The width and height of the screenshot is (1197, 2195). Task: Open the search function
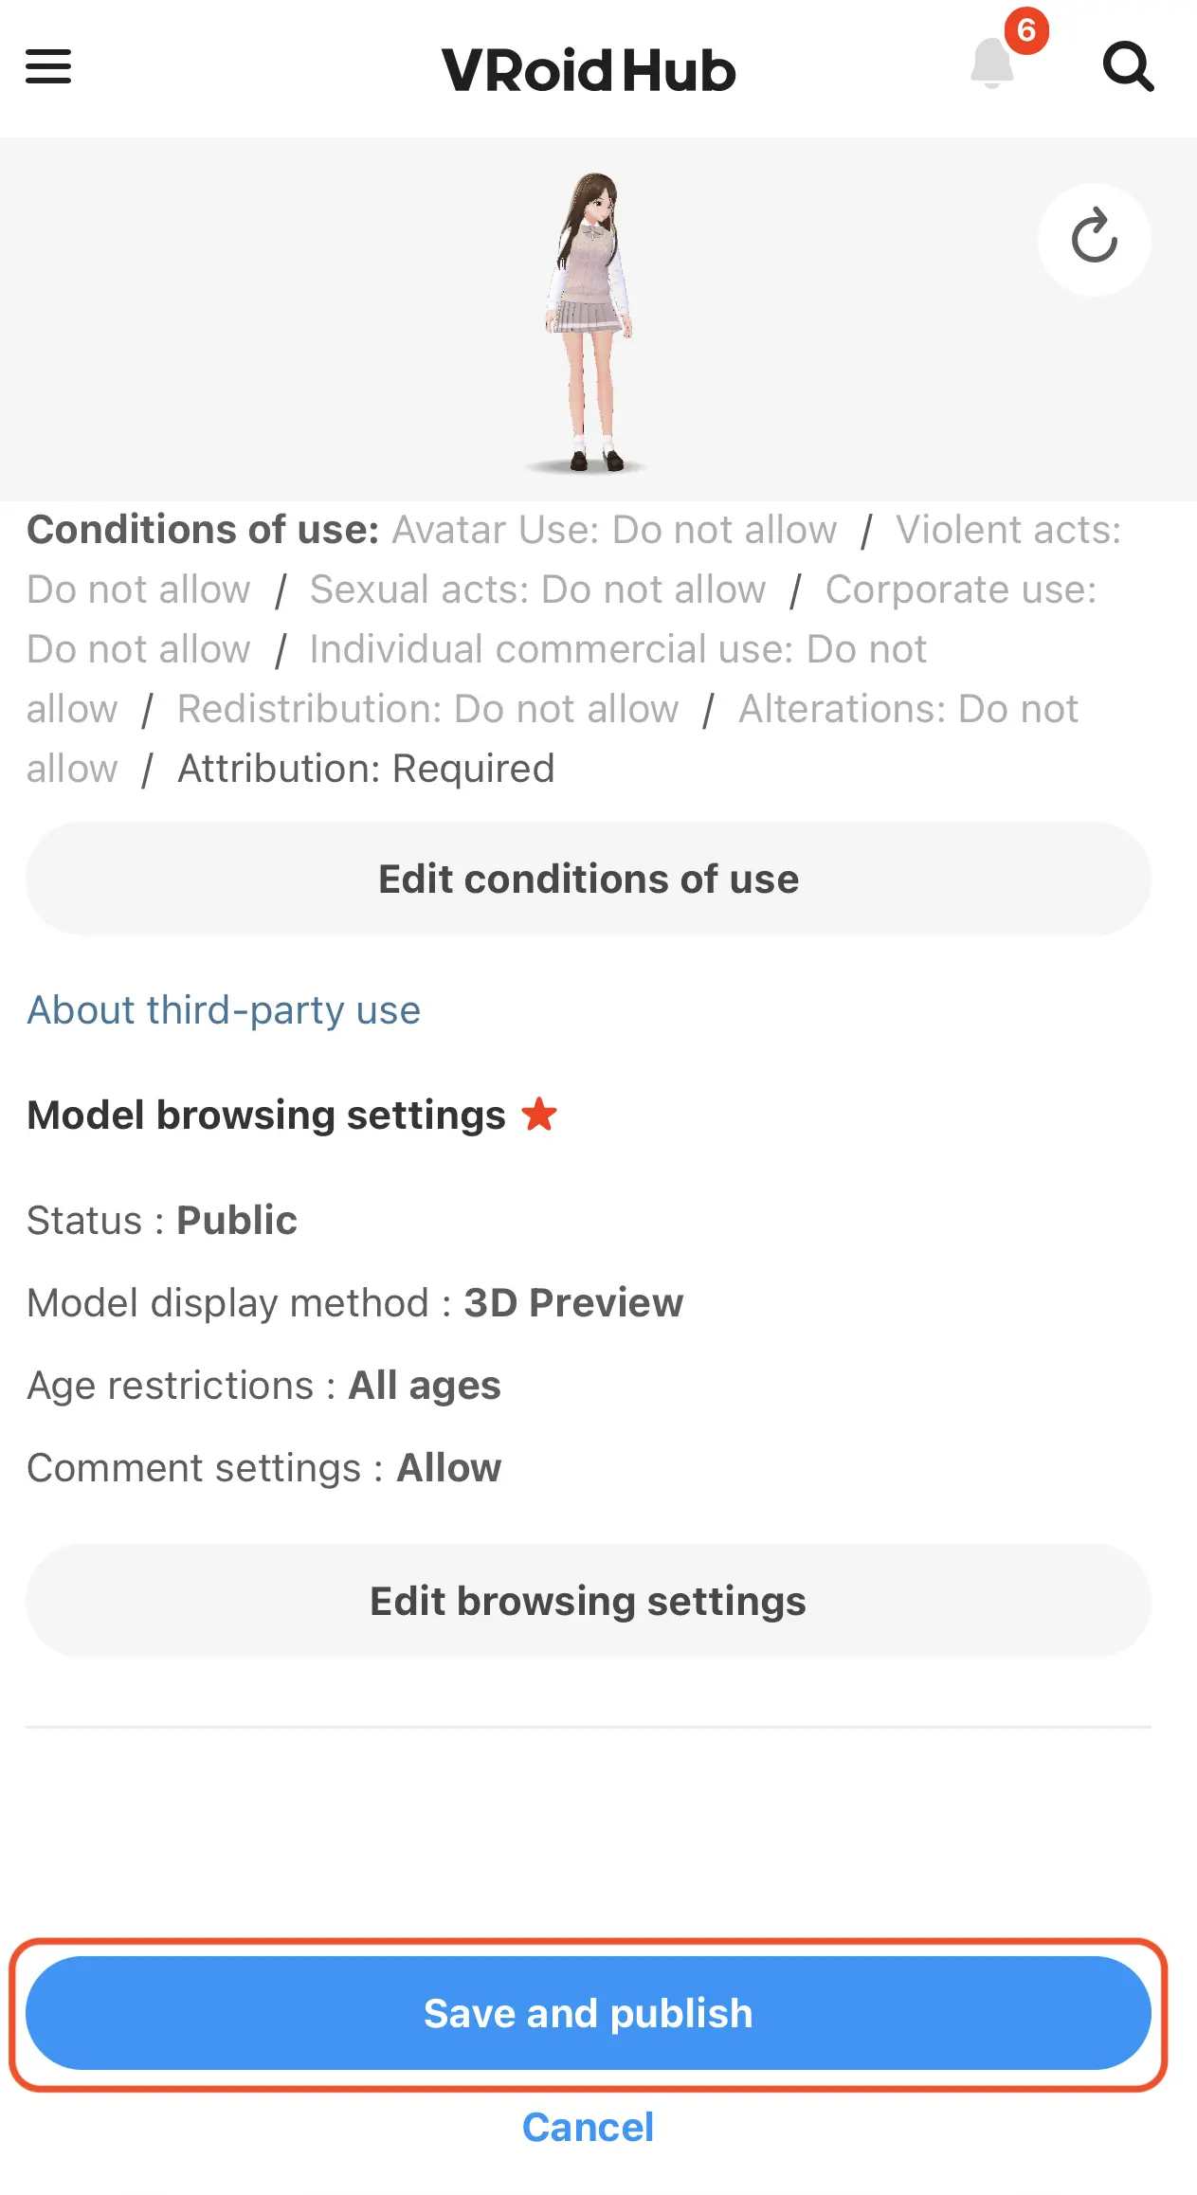(x=1128, y=66)
